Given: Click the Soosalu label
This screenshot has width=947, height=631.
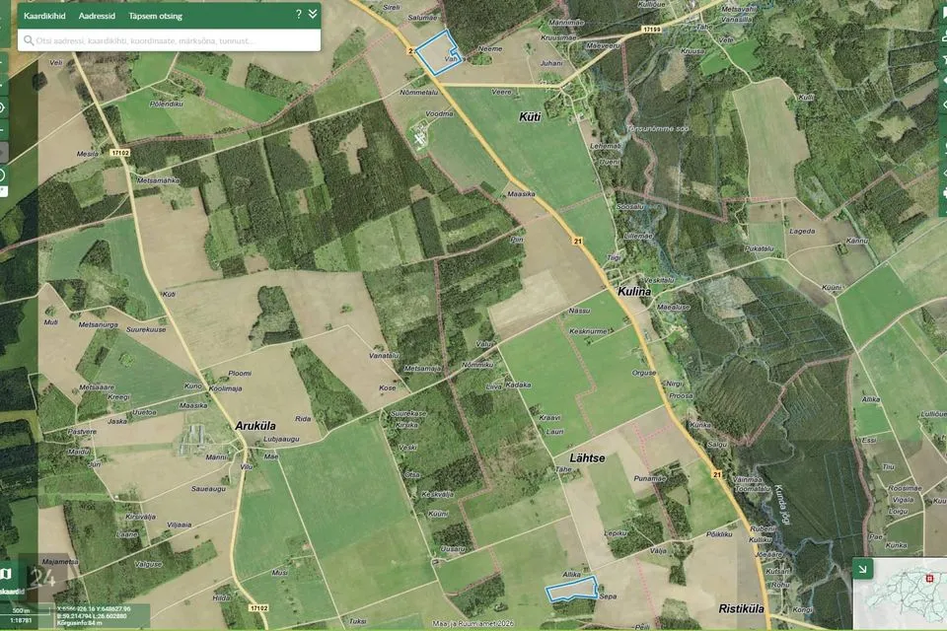Looking at the screenshot, I should click(x=630, y=206).
